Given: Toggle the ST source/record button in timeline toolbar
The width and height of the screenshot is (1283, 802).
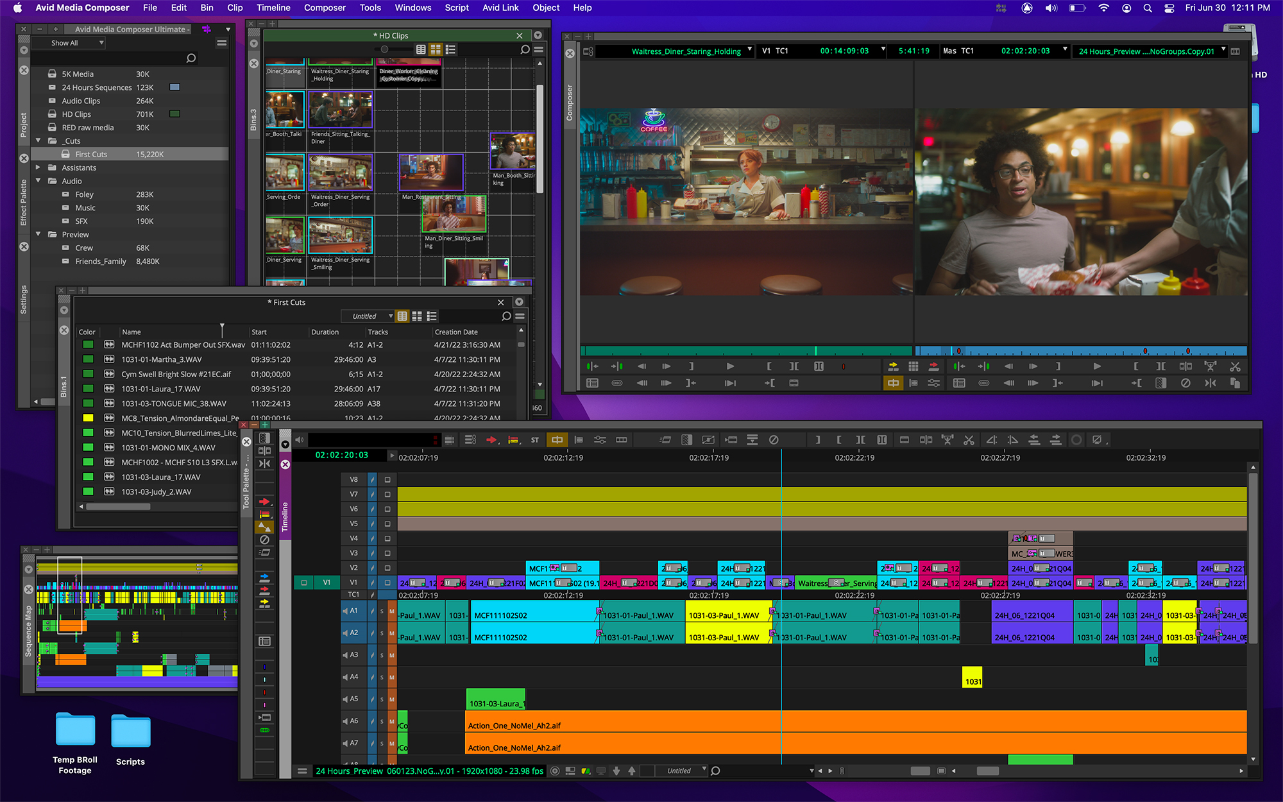Looking at the screenshot, I should pyautogui.click(x=535, y=440).
